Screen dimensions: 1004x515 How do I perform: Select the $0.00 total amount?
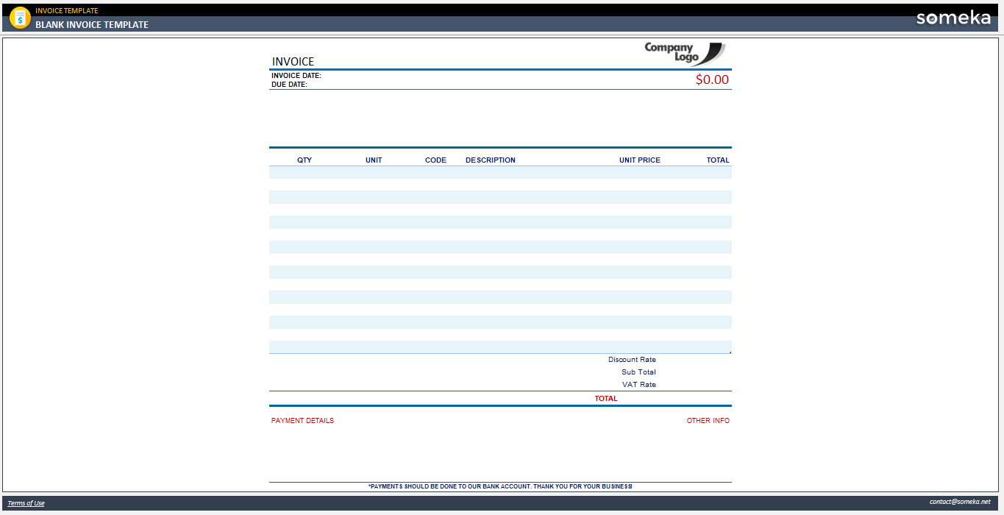(x=712, y=79)
